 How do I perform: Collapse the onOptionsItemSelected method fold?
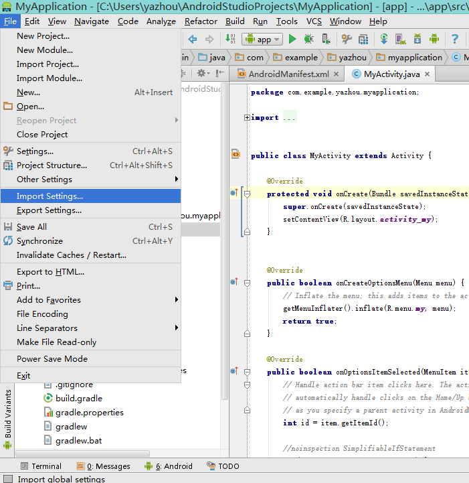(247, 372)
